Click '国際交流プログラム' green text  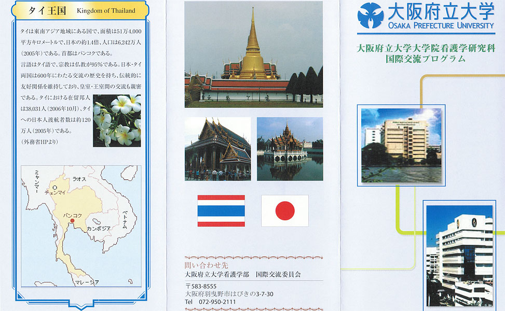tap(426, 59)
